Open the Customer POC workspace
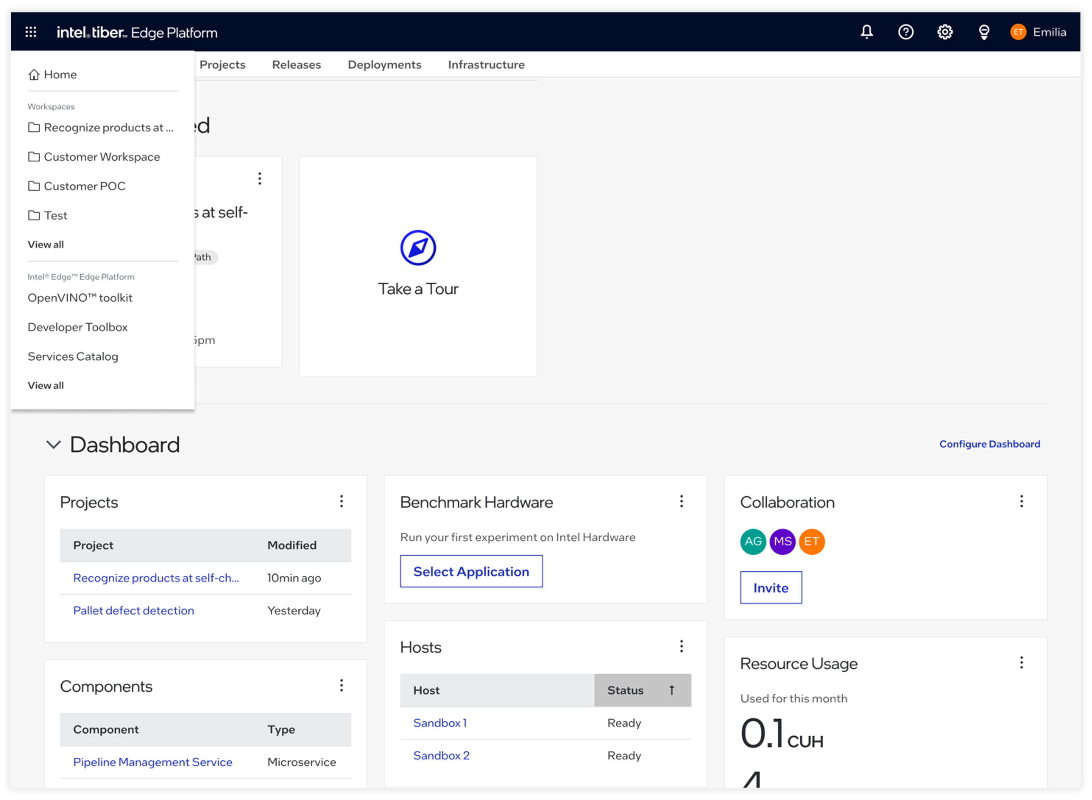Screen dimensions: 1092x800 (77, 186)
